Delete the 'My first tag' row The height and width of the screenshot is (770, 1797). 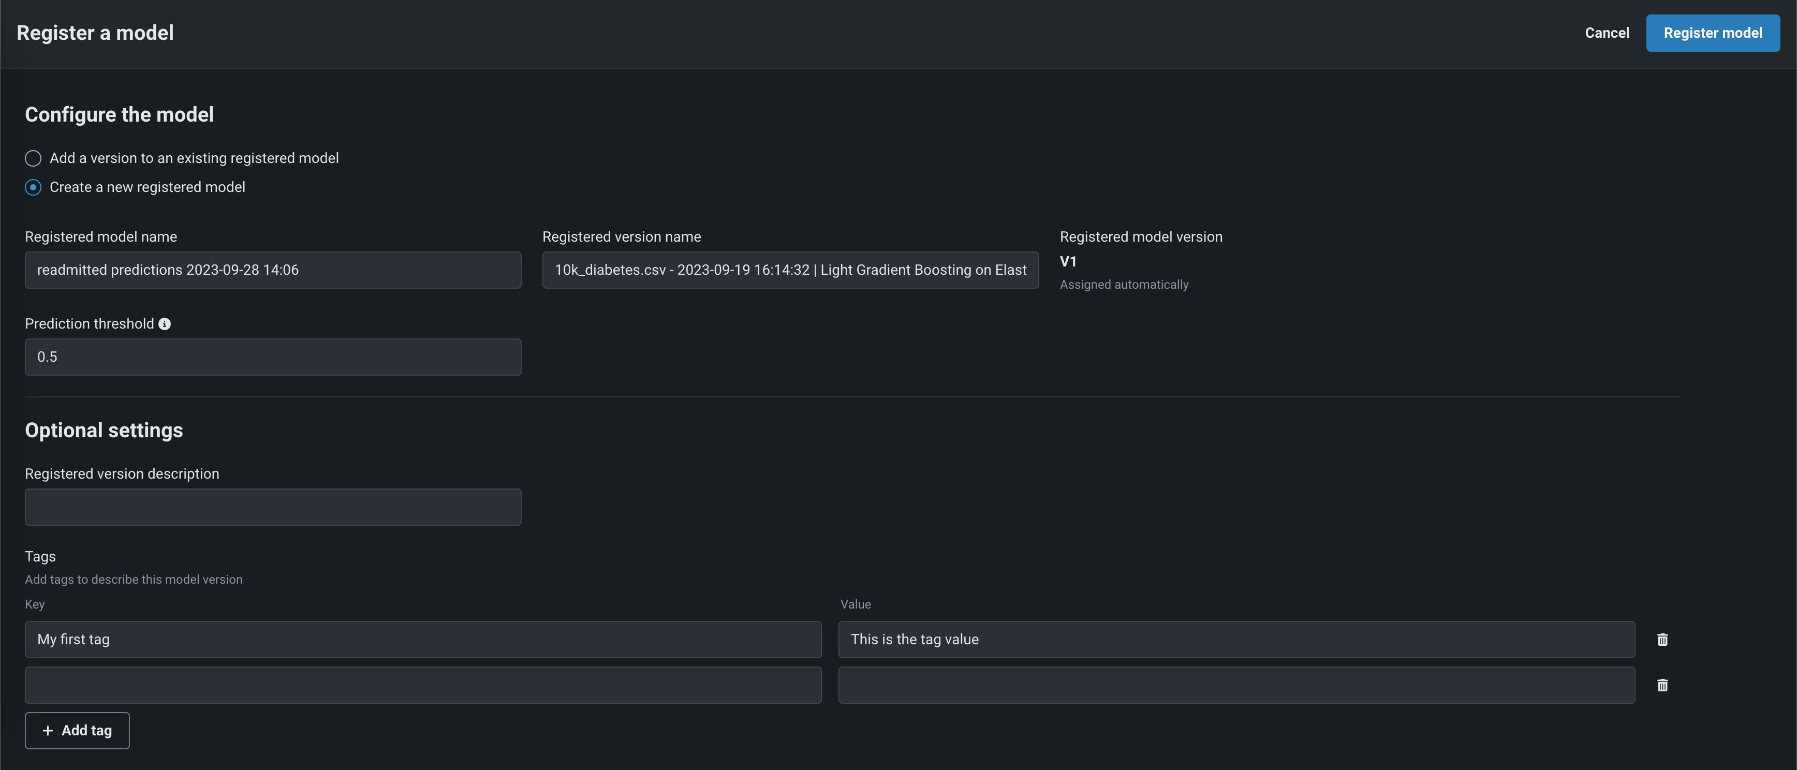tap(1662, 640)
